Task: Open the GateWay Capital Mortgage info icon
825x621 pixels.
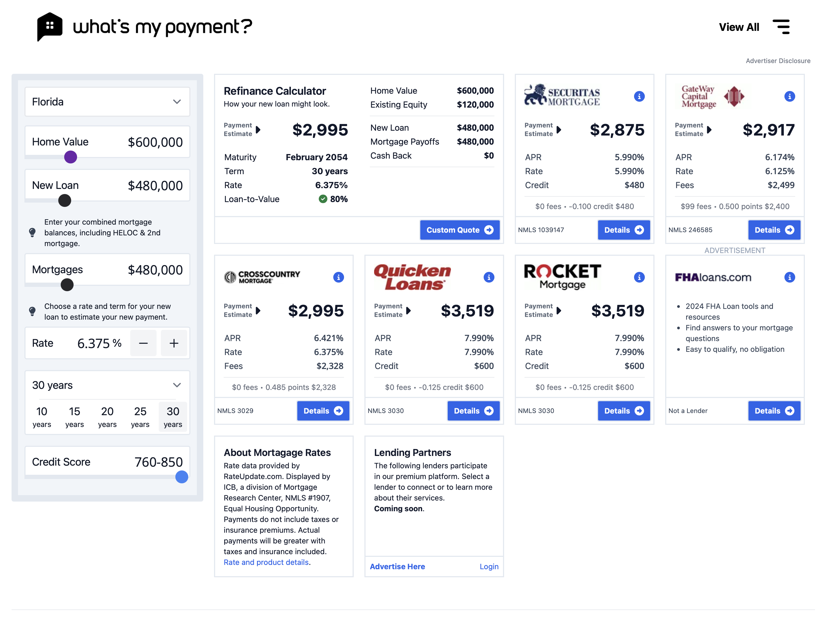Action: (789, 97)
